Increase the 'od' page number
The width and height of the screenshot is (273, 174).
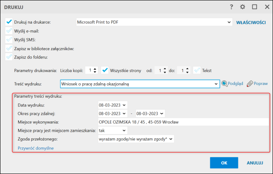[x=165, y=69]
